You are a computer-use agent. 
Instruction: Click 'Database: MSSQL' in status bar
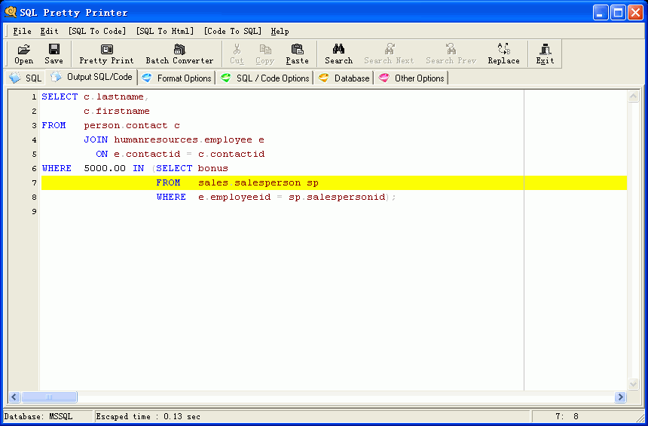(38, 416)
